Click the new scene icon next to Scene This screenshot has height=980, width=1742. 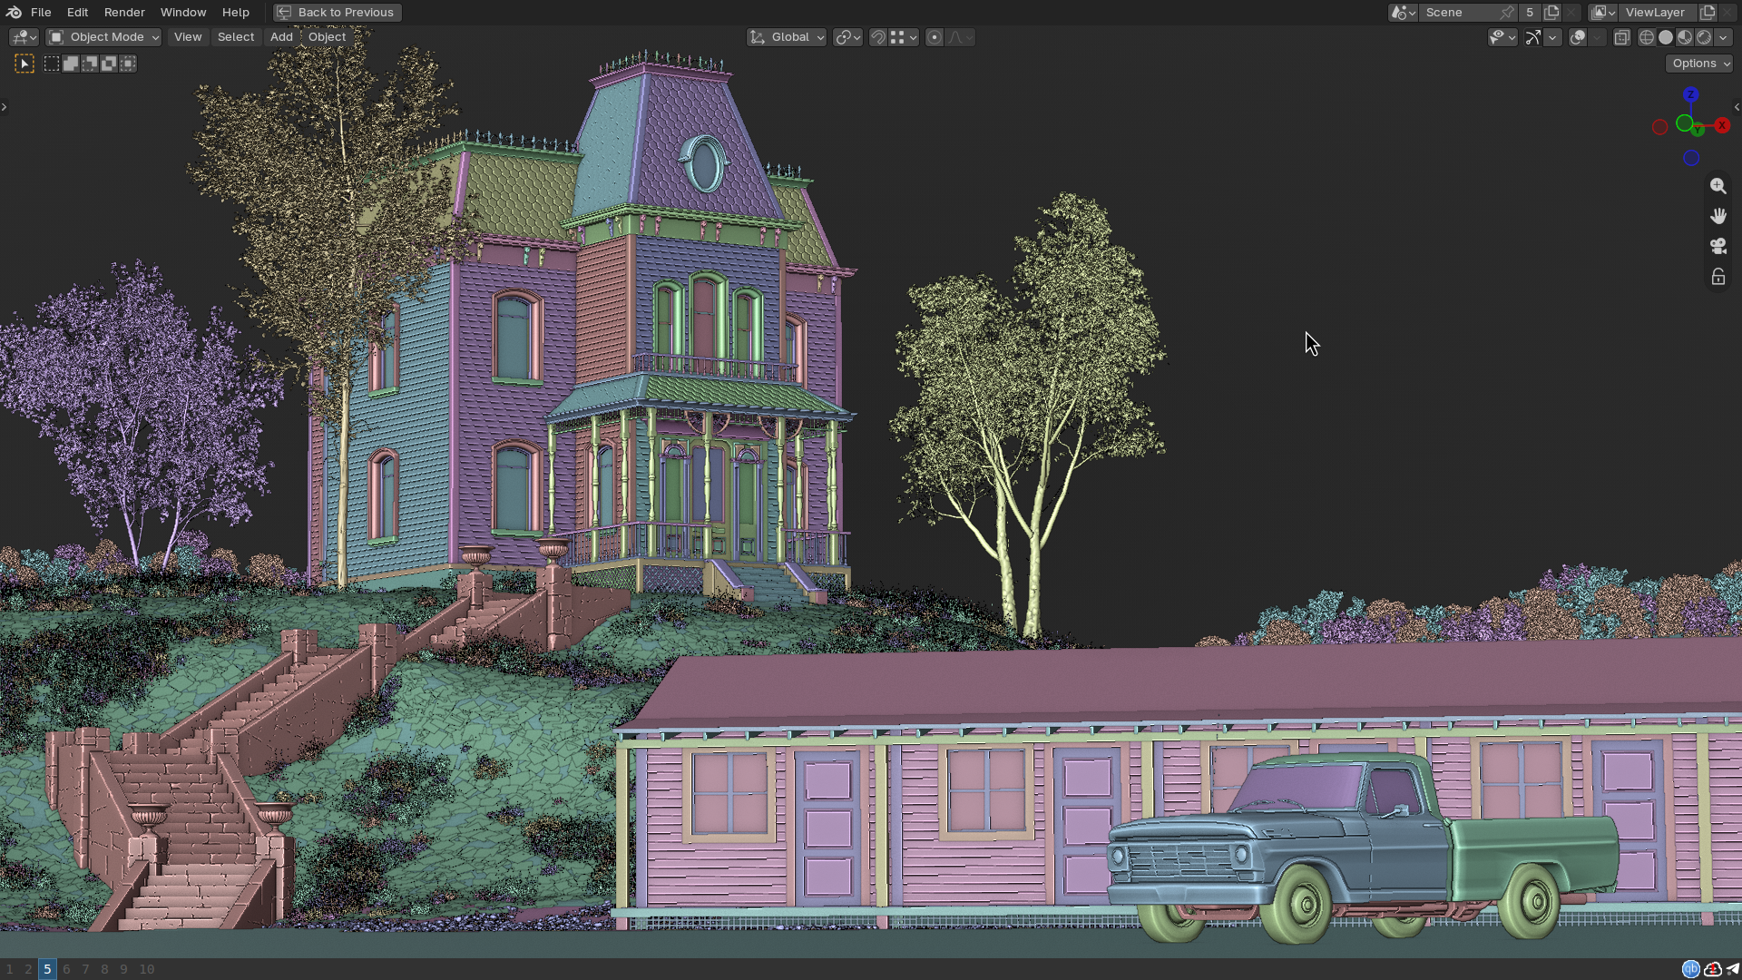coord(1551,13)
